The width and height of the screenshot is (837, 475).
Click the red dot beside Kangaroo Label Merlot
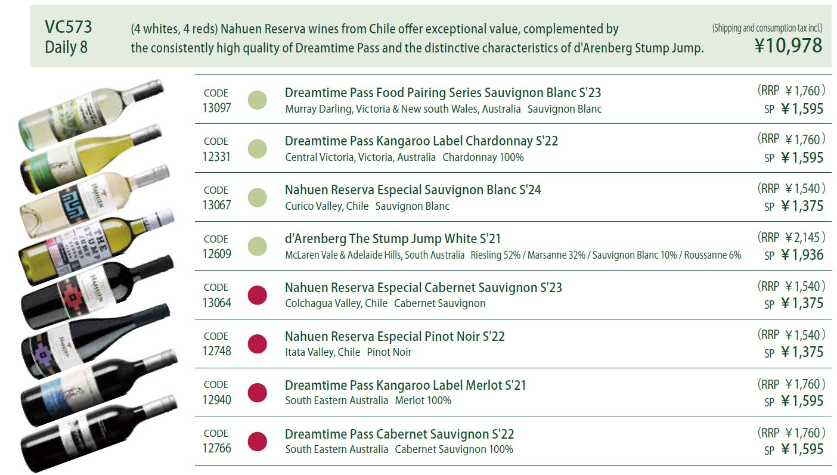pos(257,392)
